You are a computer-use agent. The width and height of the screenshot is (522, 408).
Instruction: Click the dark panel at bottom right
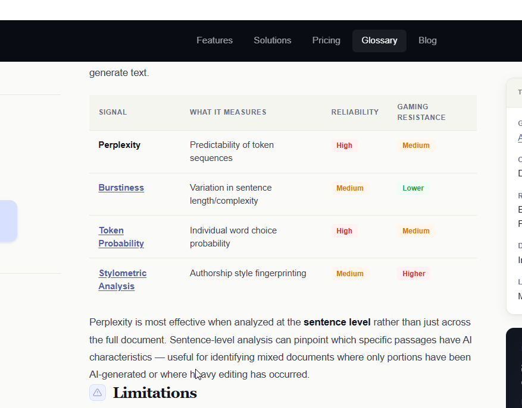[514, 368]
